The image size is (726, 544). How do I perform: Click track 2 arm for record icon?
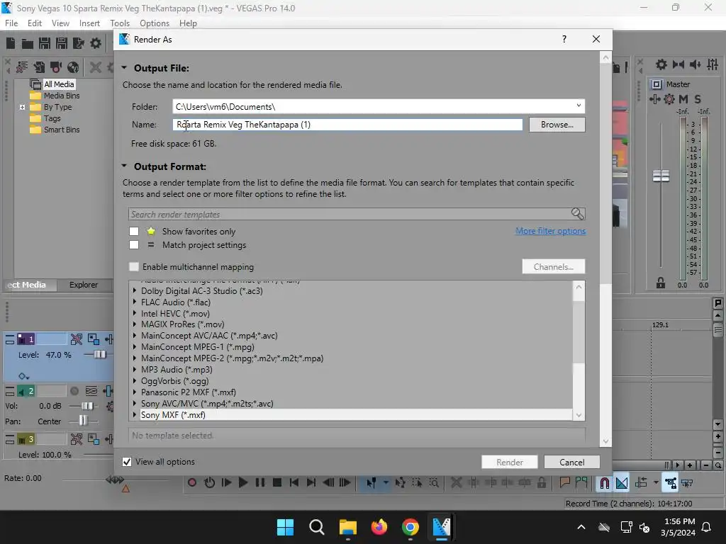pos(74,391)
